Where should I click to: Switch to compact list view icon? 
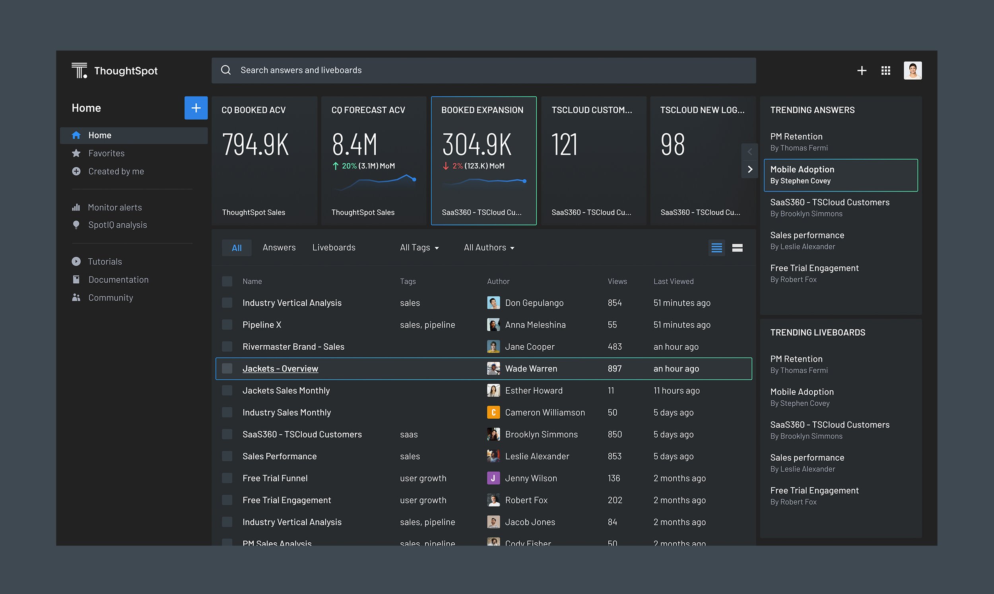[716, 248]
